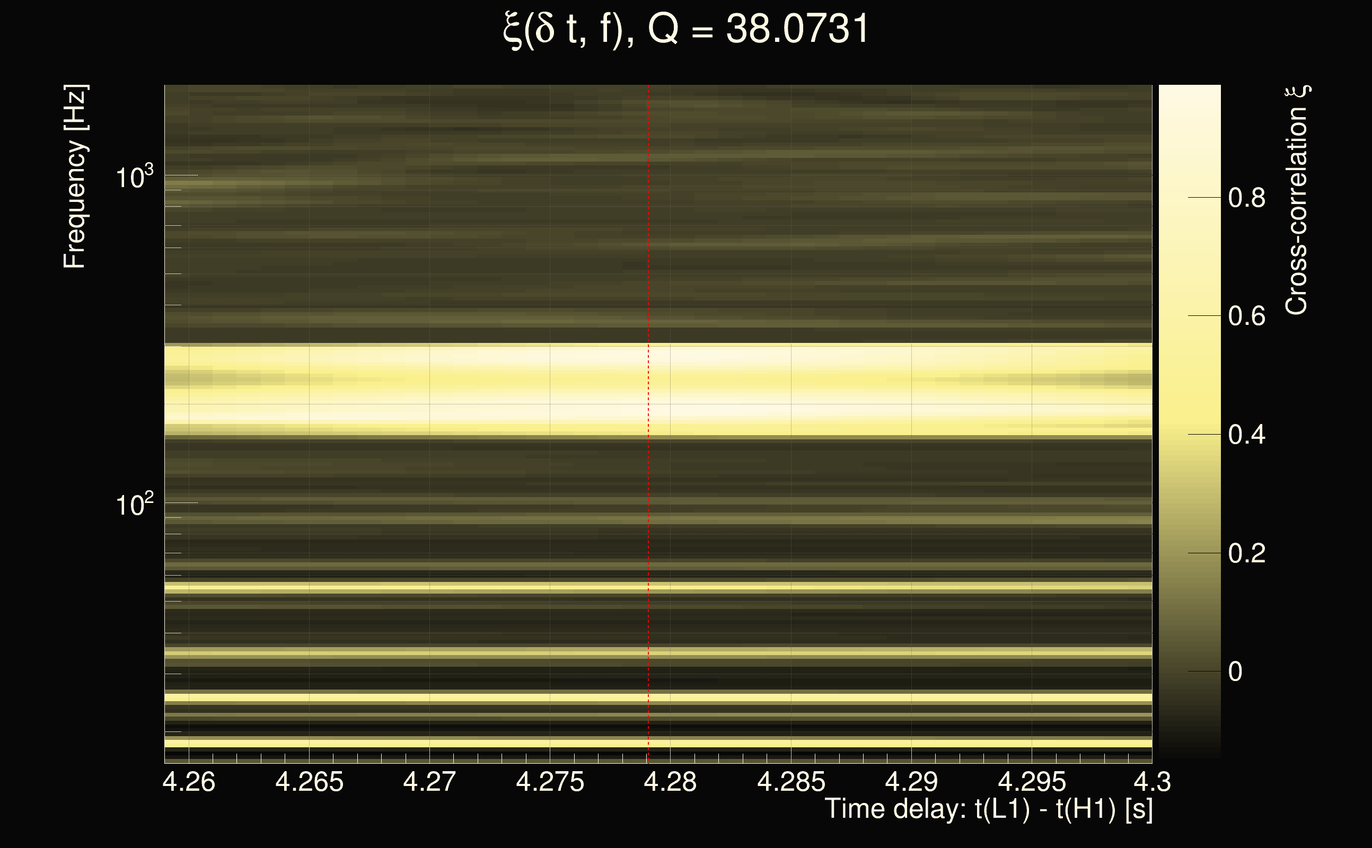Image resolution: width=1372 pixels, height=848 pixels.
Task: Click the 4.27 time delay tick label
Action: click(429, 782)
